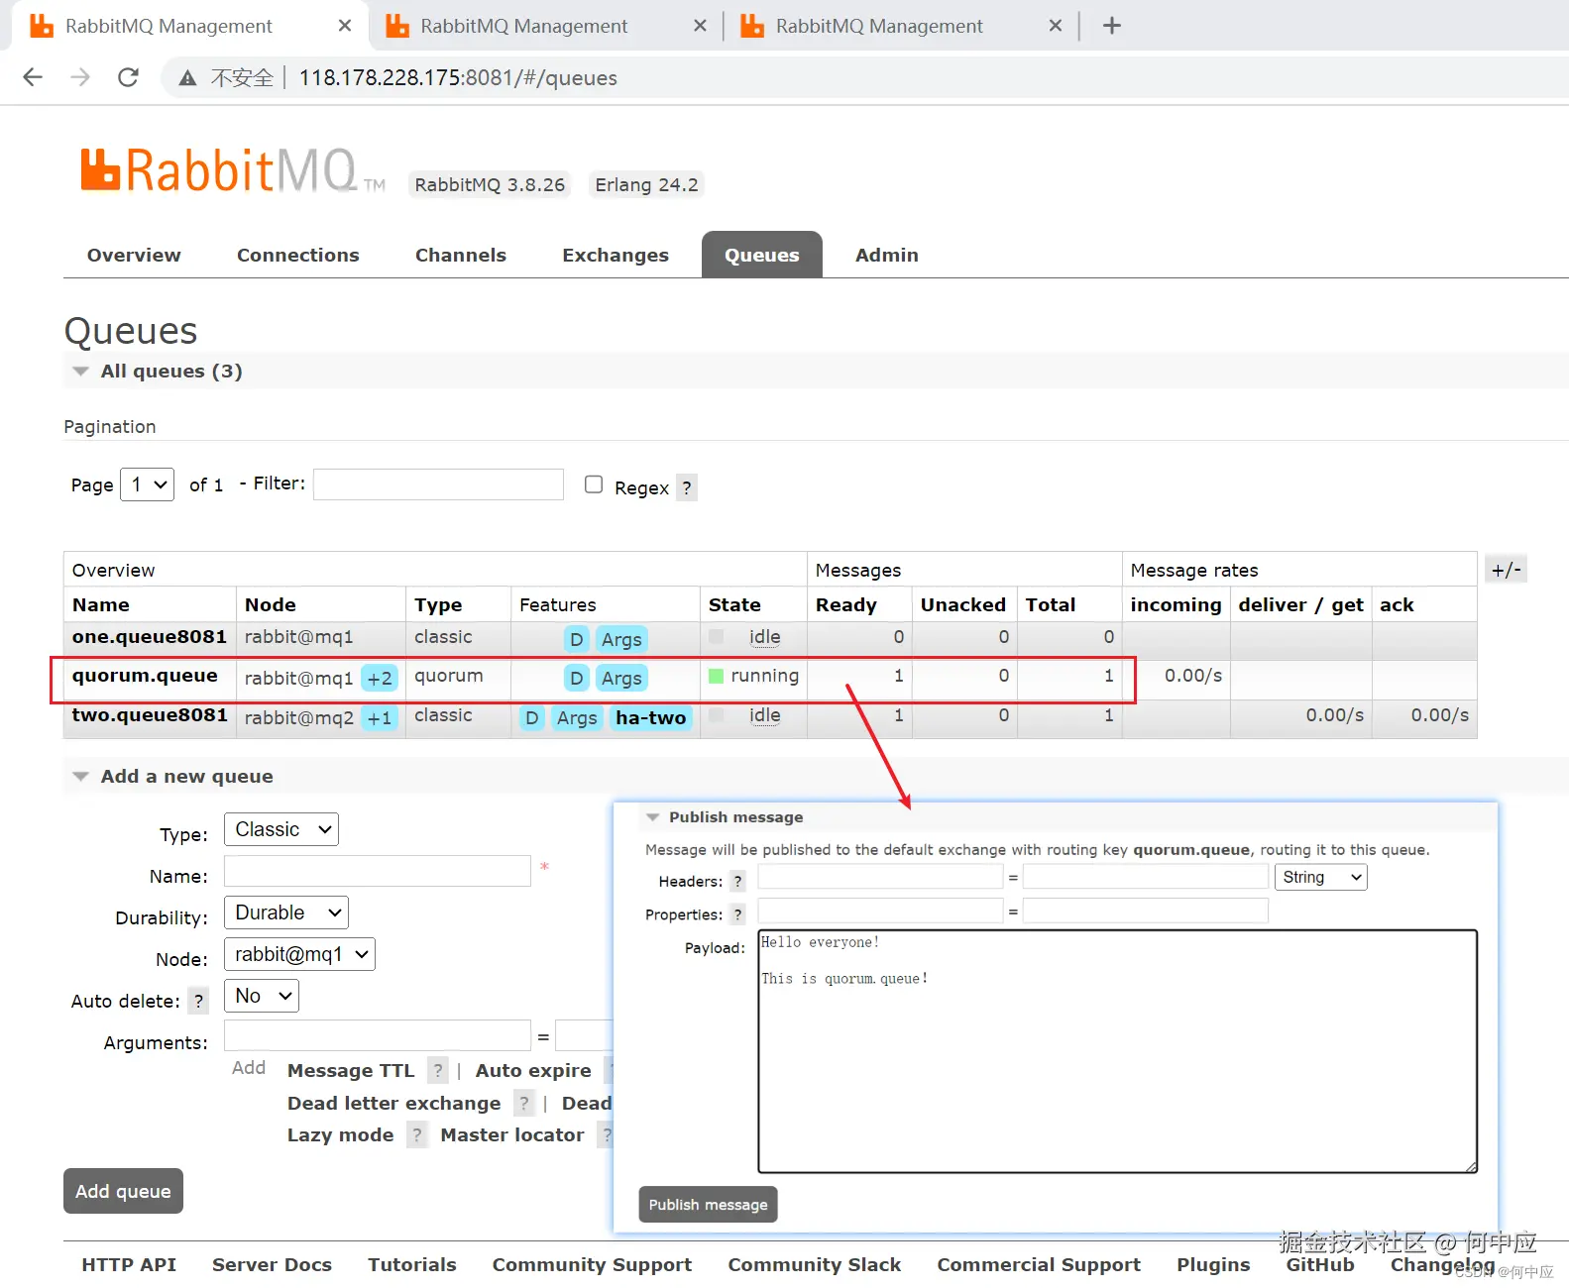
Task: Open the Community Slack footer link
Action: click(815, 1264)
